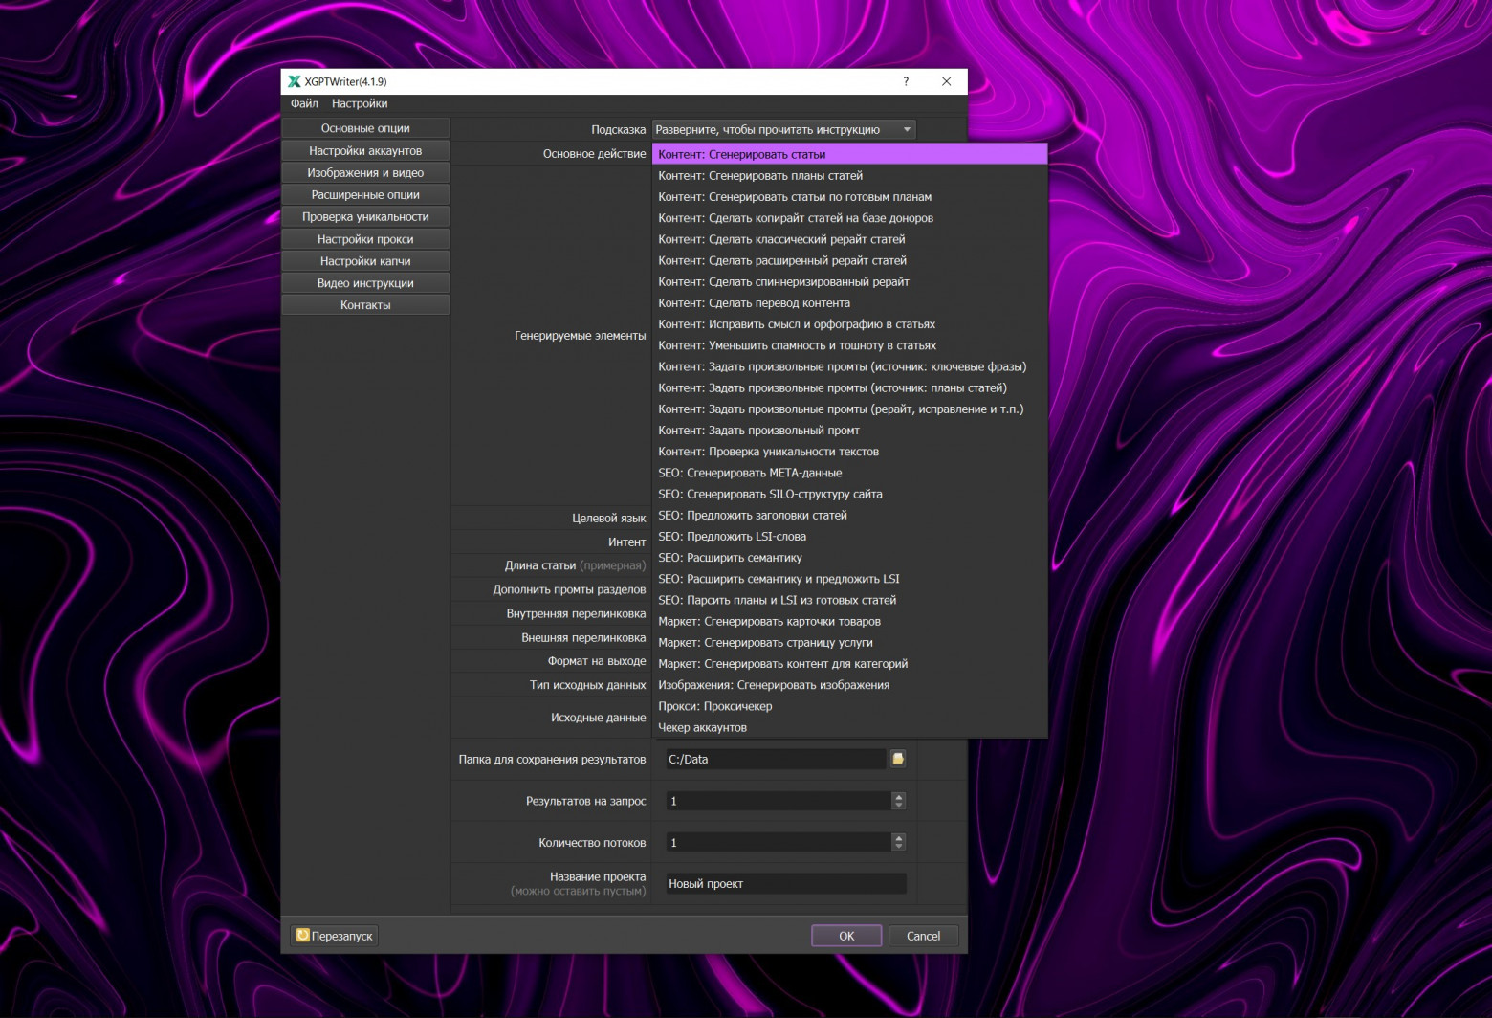Choose Сделать копирайт статей на базе доноров
1492x1018 pixels.
coord(849,217)
